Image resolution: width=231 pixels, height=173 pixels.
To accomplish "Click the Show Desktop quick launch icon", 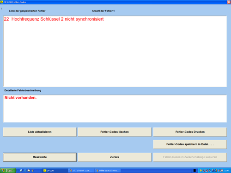I will click(21, 170).
